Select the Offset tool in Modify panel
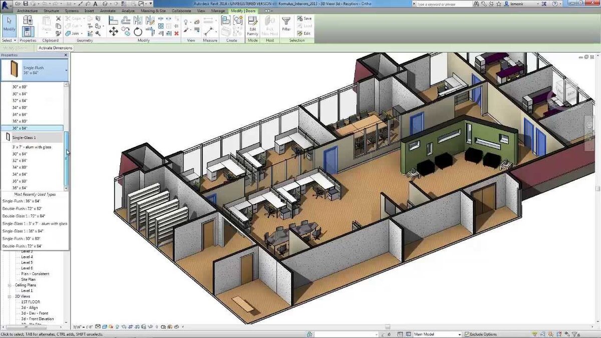This screenshot has width=601, height=338. point(126,20)
